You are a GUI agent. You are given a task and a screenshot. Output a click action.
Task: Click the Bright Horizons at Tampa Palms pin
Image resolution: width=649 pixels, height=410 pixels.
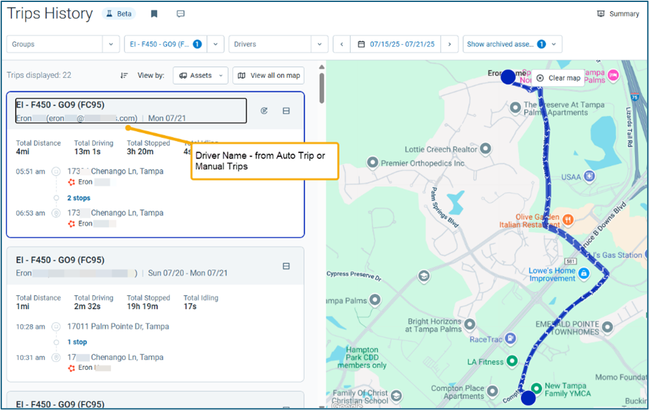tap(470, 324)
